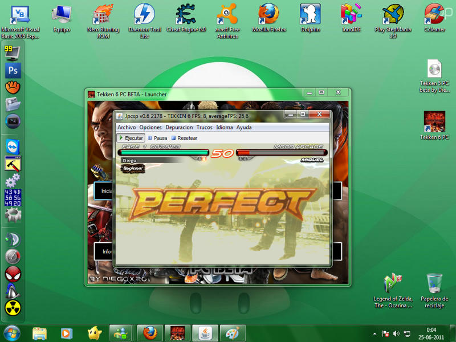Image resolution: width=456 pixels, height=342 pixels.
Task: Switch to the Java Jpcsp taskbar button
Action: [205, 333]
